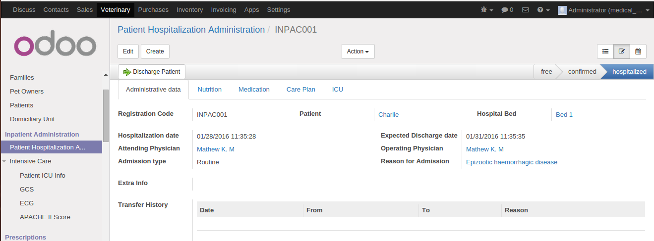Open Patient ICU Info in sidebar
This screenshot has width=654, height=241.
[43, 176]
